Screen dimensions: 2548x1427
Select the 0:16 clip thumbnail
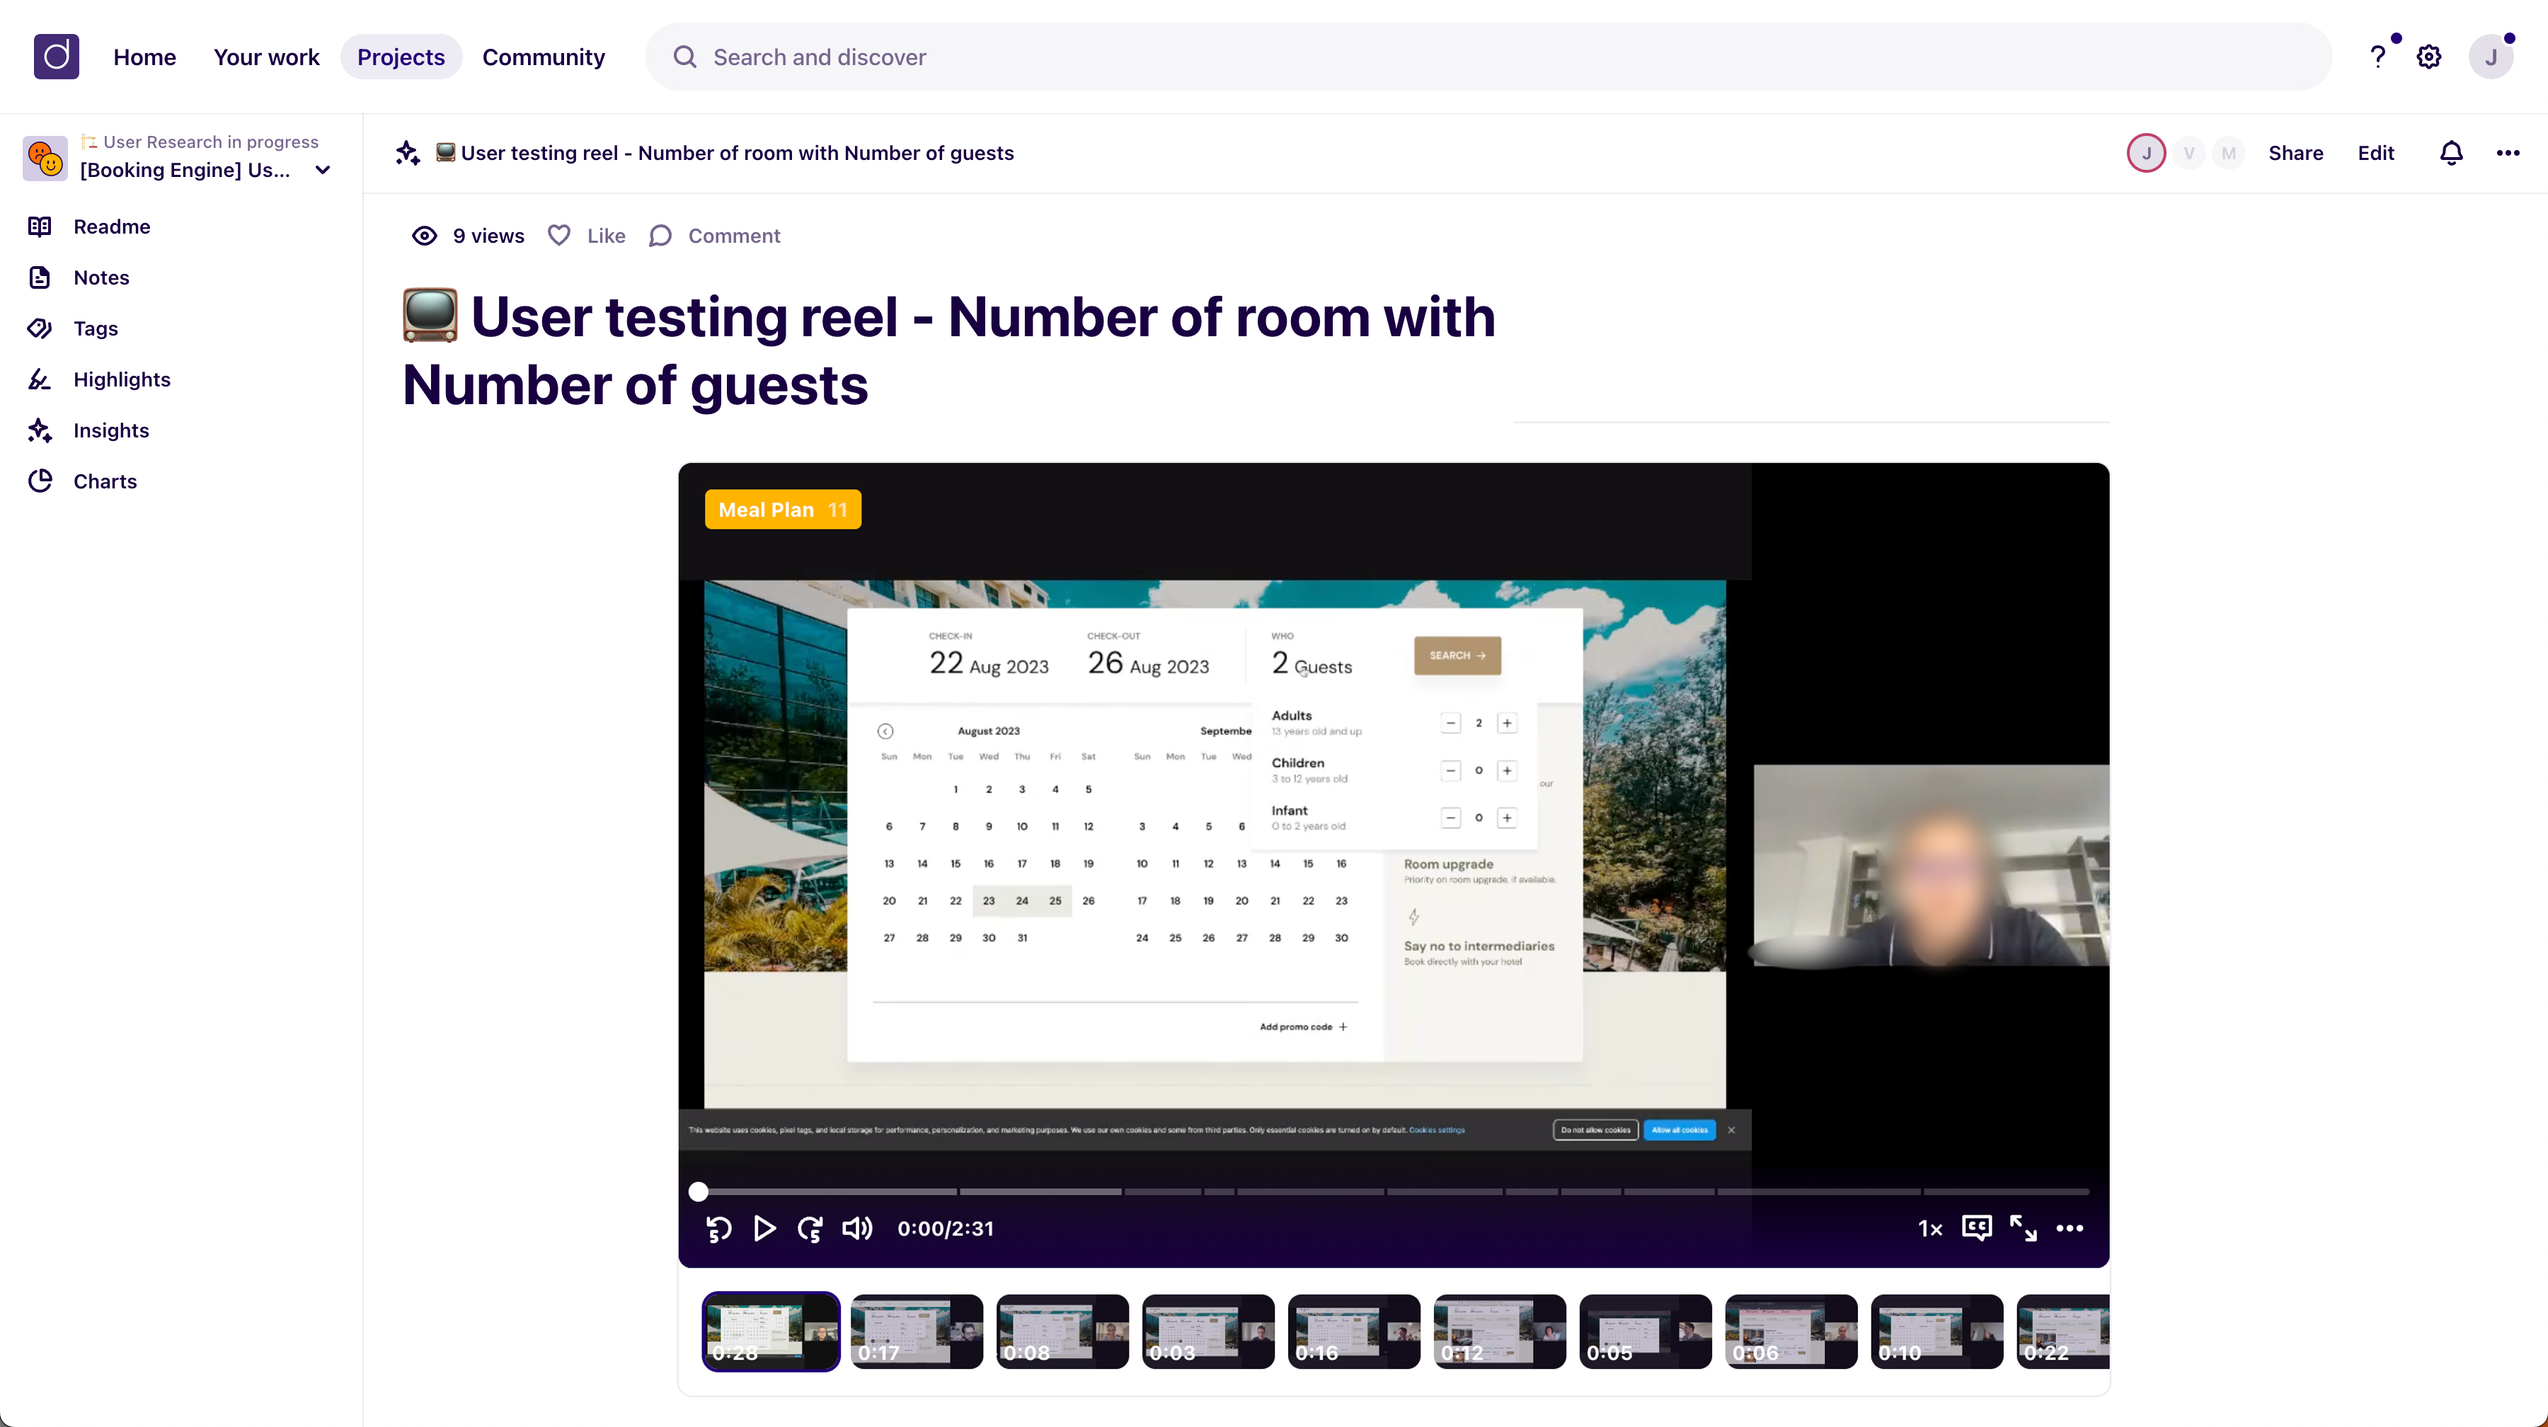coord(1353,1331)
